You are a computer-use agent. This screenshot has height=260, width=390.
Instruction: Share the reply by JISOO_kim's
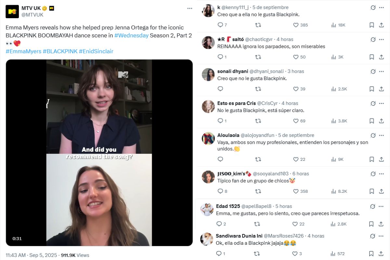[381, 191]
